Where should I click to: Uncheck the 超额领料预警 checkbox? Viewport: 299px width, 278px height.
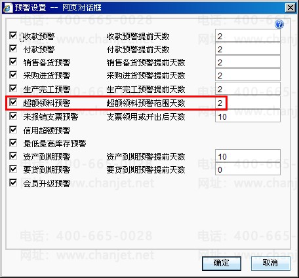coord(13,102)
